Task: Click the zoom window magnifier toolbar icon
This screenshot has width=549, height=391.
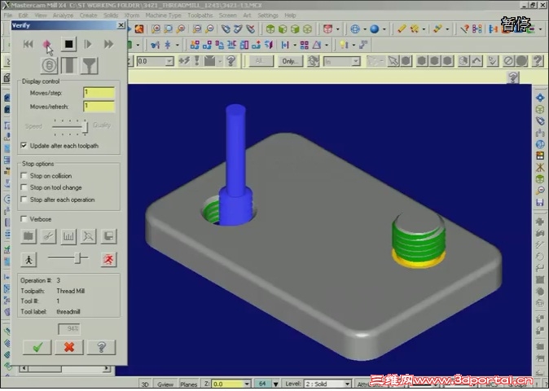Action: 156,29
